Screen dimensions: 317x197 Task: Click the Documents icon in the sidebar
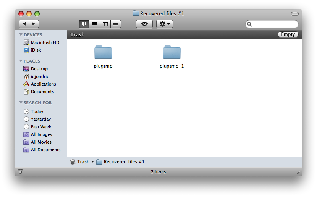[26, 92]
